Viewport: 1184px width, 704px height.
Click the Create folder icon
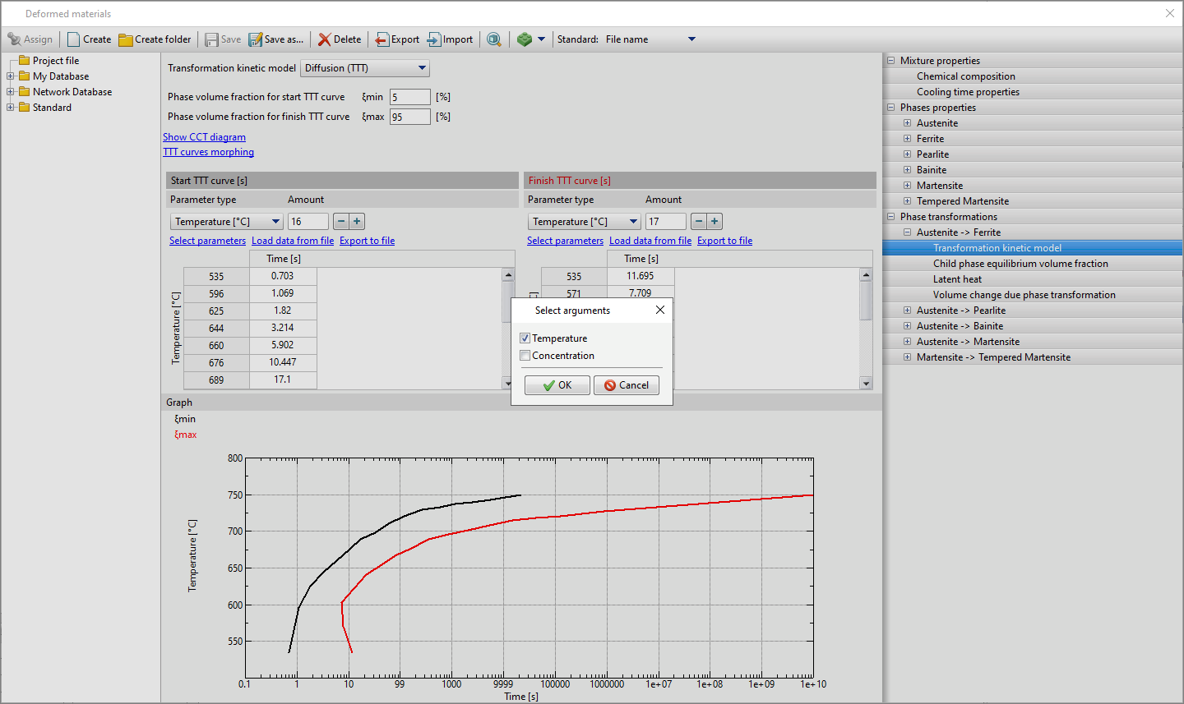tap(126, 39)
